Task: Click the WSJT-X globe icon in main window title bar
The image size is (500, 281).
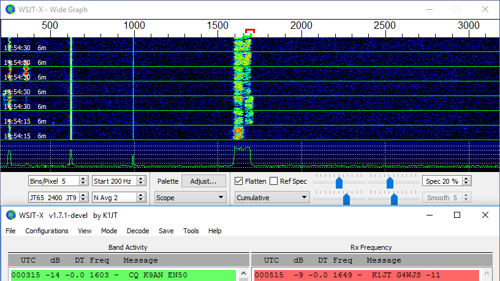Action: tap(11, 215)
